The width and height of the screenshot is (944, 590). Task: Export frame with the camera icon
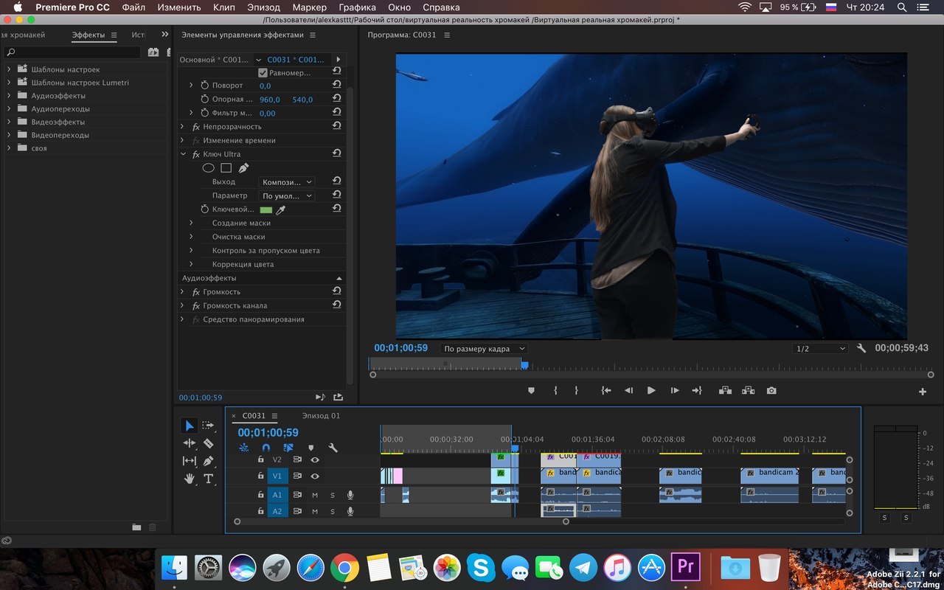point(771,391)
